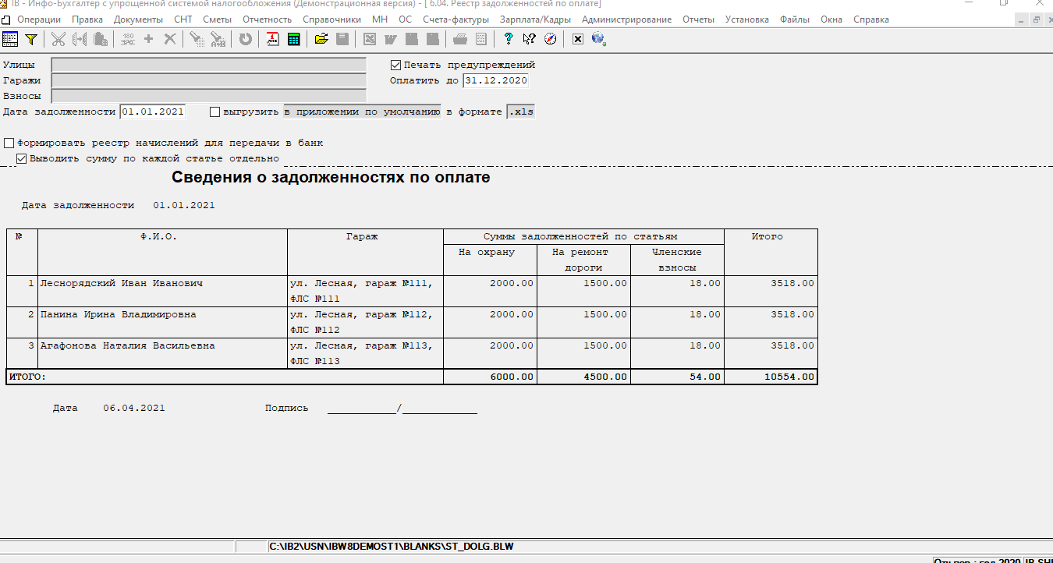Click the gray Excel export icon

[370, 38]
